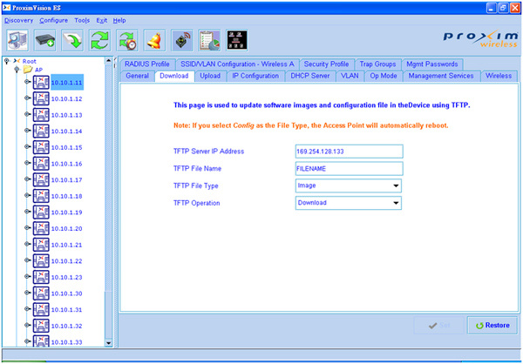Select the 10.10.1.23 tree entry label
Viewport: 523px width, 364px height.
(67, 277)
